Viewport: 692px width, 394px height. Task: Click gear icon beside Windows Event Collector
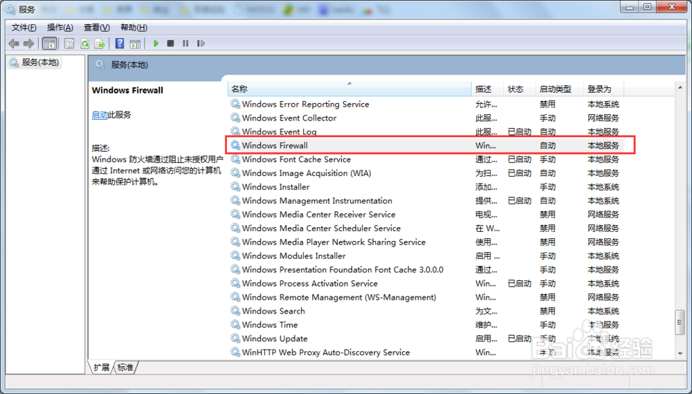click(x=235, y=118)
